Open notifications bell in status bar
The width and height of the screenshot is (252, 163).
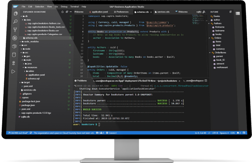click(239, 133)
